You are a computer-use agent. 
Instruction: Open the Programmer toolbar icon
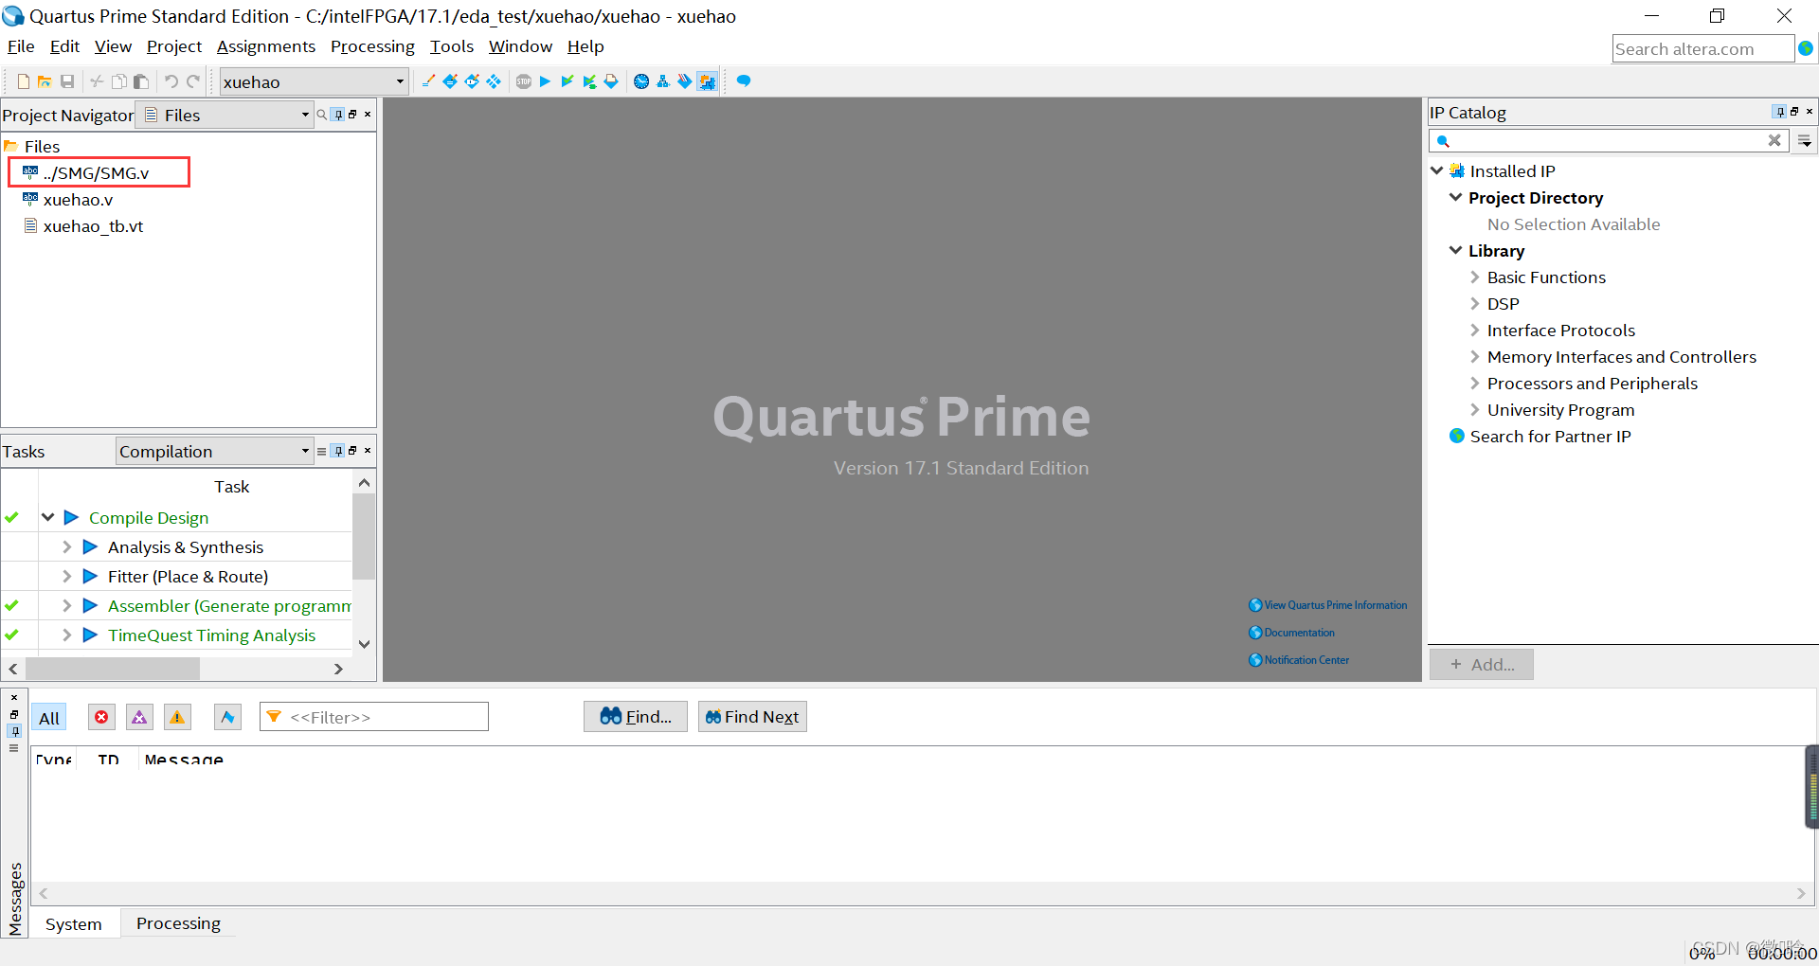click(x=684, y=81)
